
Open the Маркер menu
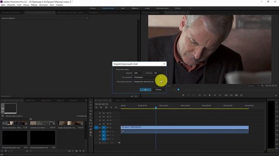point(34,5)
